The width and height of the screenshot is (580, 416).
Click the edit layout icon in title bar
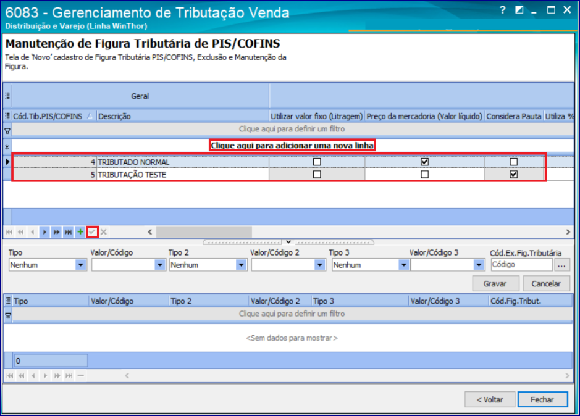[x=519, y=10]
